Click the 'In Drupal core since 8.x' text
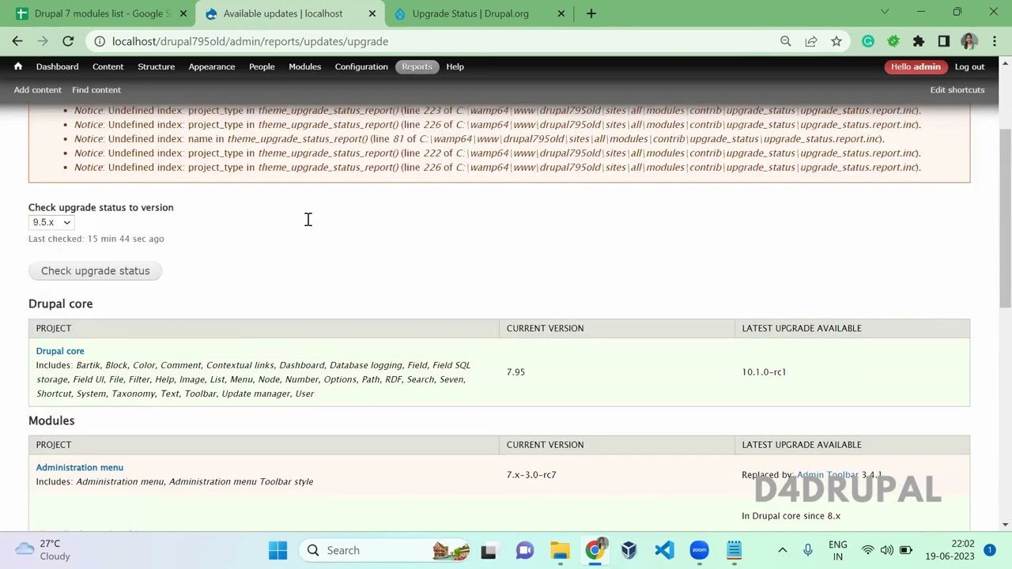Image resolution: width=1012 pixels, height=569 pixels. click(791, 516)
